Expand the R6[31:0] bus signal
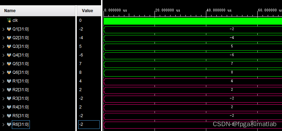 coord(3,124)
